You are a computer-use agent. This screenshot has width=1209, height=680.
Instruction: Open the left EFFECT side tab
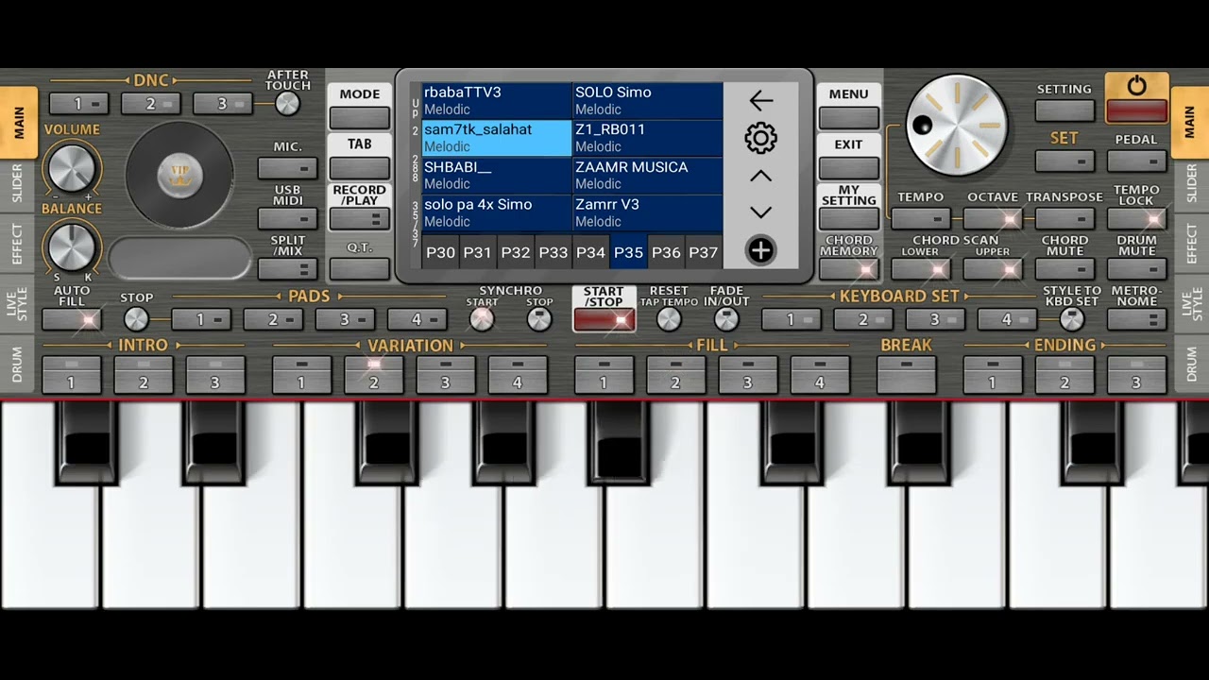point(18,245)
